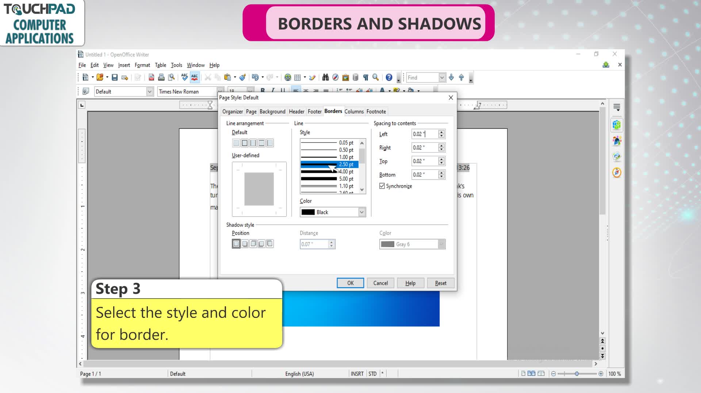Screen dimensions: 701x393
Task: Switch to the Background tab
Action: click(x=272, y=112)
